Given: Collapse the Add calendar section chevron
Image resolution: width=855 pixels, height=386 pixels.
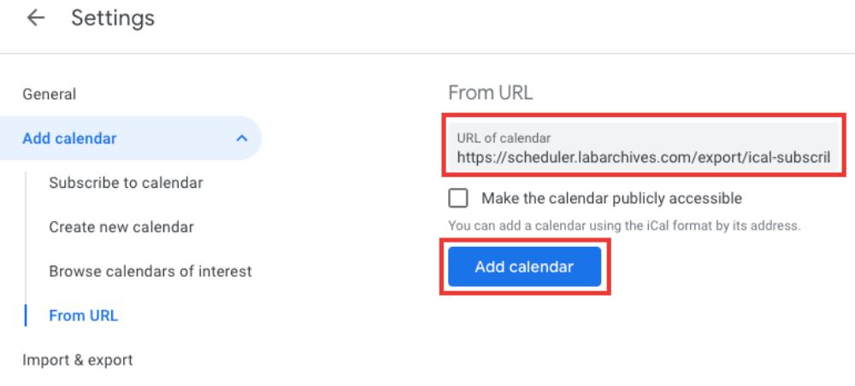Looking at the screenshot, I should (x=242, y=138).
